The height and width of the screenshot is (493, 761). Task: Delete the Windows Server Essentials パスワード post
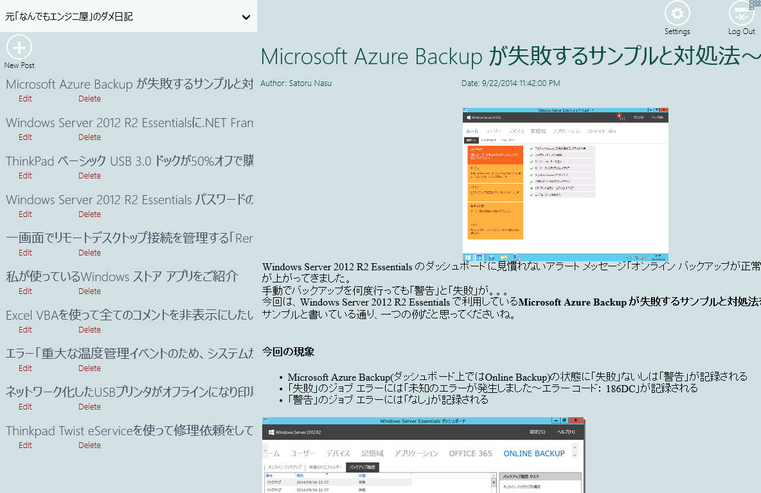[x=90, y=214]
